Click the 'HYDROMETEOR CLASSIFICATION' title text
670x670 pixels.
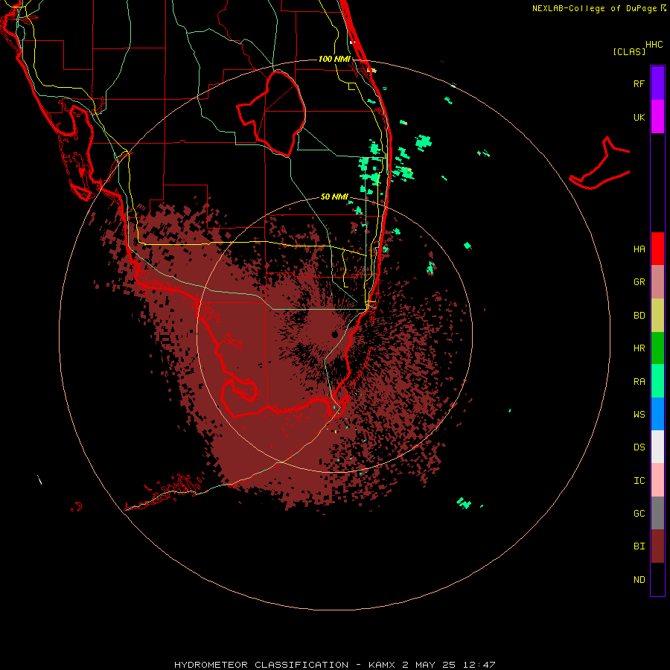261,665
